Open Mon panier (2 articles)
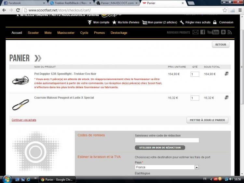Viewport: 244px width, 183px height. point(160,22)
